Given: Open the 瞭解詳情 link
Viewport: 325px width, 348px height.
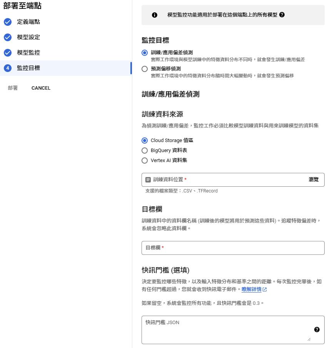Looking at the screenshot, I should point(251,289).
